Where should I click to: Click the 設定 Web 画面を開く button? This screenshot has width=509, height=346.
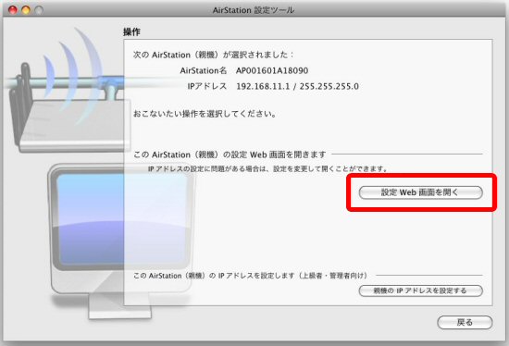coord(421,192)
